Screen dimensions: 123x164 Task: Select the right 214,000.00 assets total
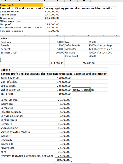click(x=89, y=63)
